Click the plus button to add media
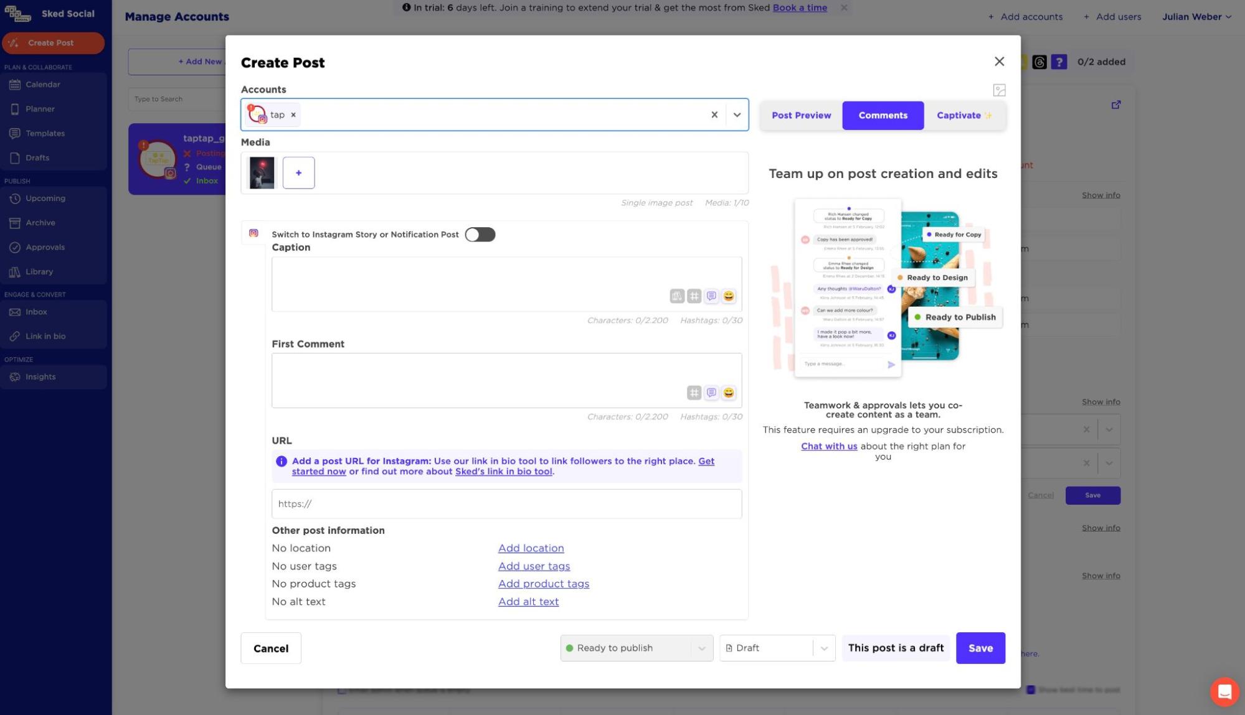This screenshot has height=715, width=1245. point(298,172)
